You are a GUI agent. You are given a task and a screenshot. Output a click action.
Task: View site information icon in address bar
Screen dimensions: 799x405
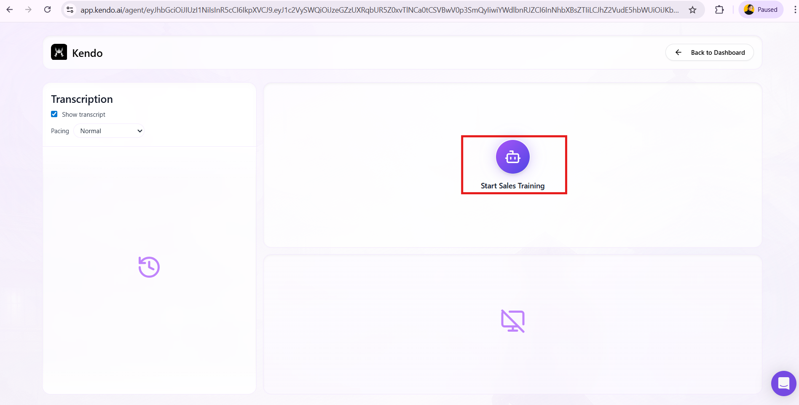70,10
